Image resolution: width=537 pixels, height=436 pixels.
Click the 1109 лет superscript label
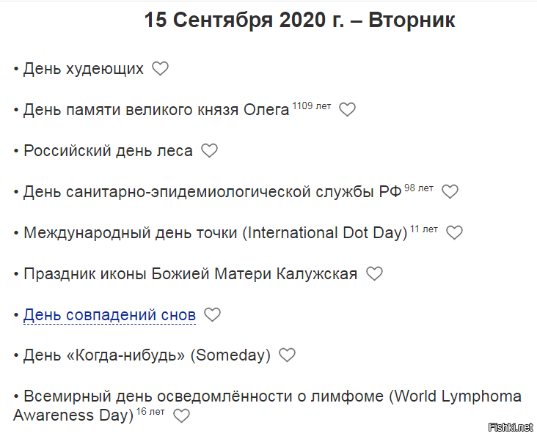pos(312,106)
